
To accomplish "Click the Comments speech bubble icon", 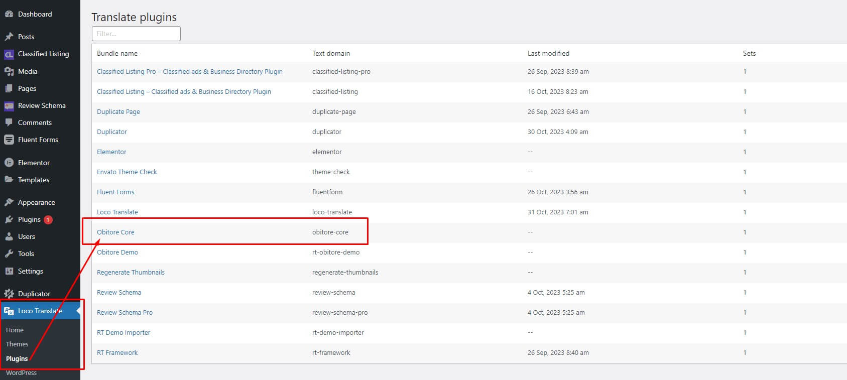I will click(x=9, y=122).
